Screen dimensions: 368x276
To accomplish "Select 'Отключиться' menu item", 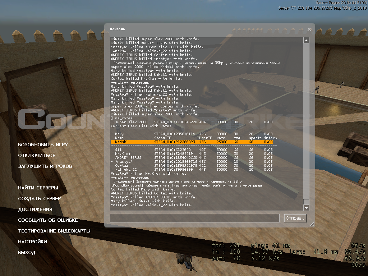I will pyautogui.click(x=37, y=155).
